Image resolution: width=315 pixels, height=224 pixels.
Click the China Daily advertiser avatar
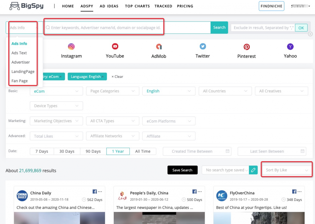[x=22, y=196]
